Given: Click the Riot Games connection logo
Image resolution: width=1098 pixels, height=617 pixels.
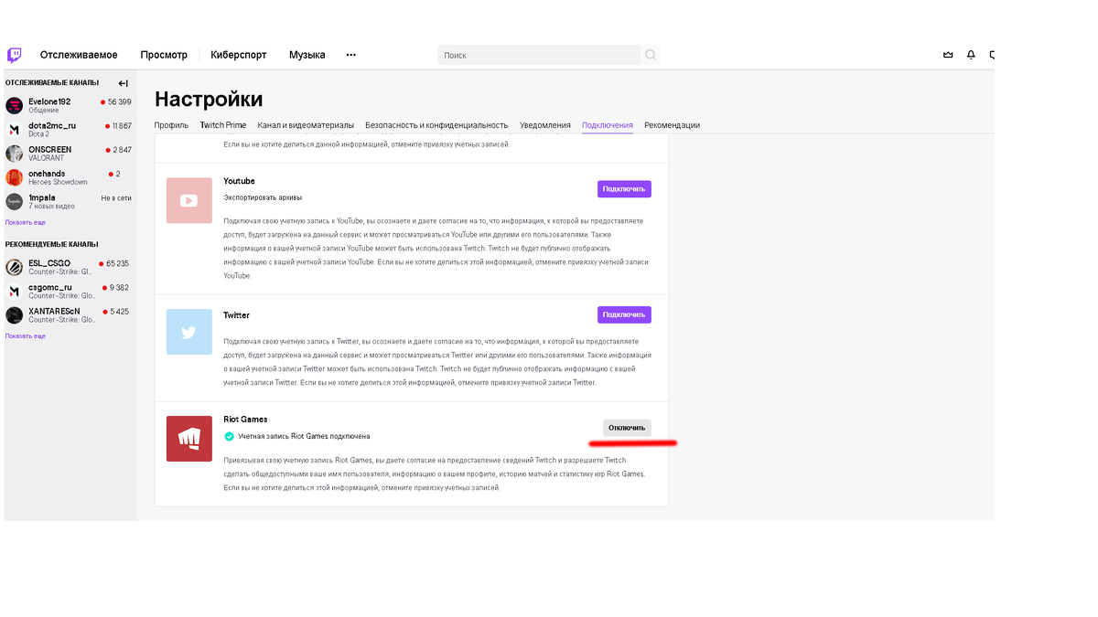Looking at the screenshot, I should (x=189, y=439).
